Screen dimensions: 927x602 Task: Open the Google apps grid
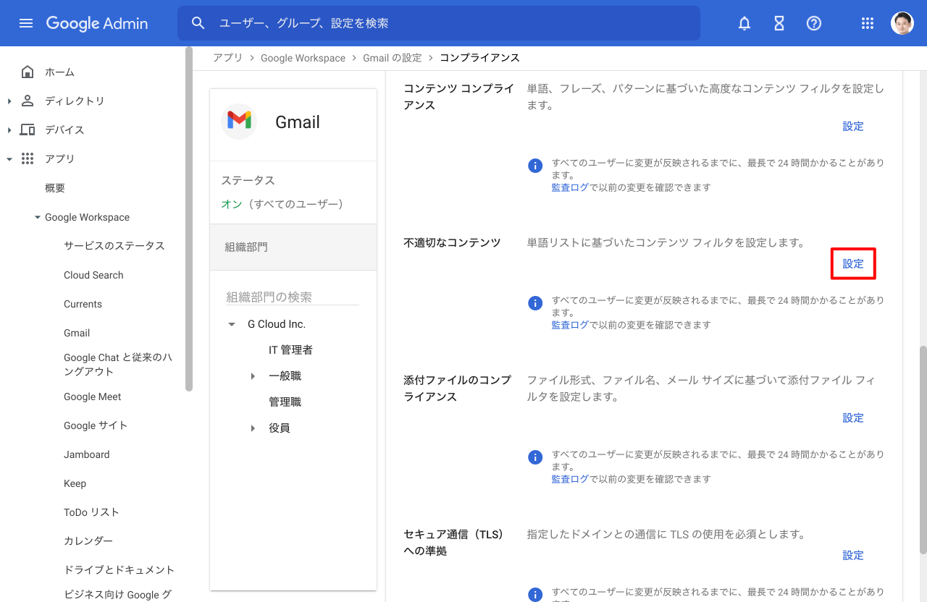click(x=868, y=23)
